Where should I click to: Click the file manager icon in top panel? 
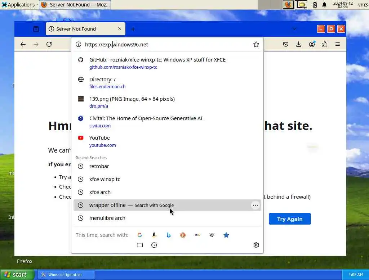pyautogui.click(x=301, y=4)
